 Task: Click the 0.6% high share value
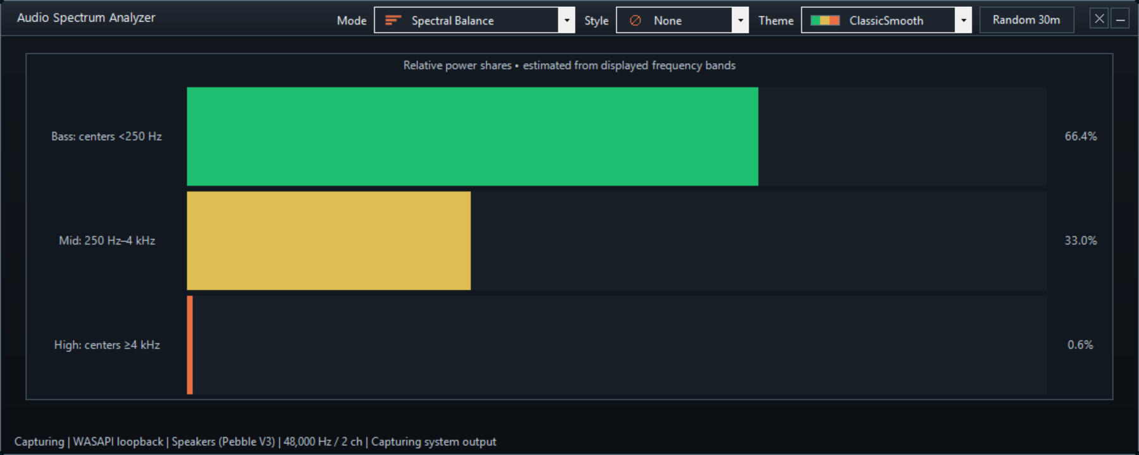tap(1080, 345)
